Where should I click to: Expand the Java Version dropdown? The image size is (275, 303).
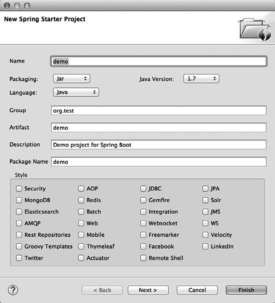pyautogui.click(x=201, y=78)
